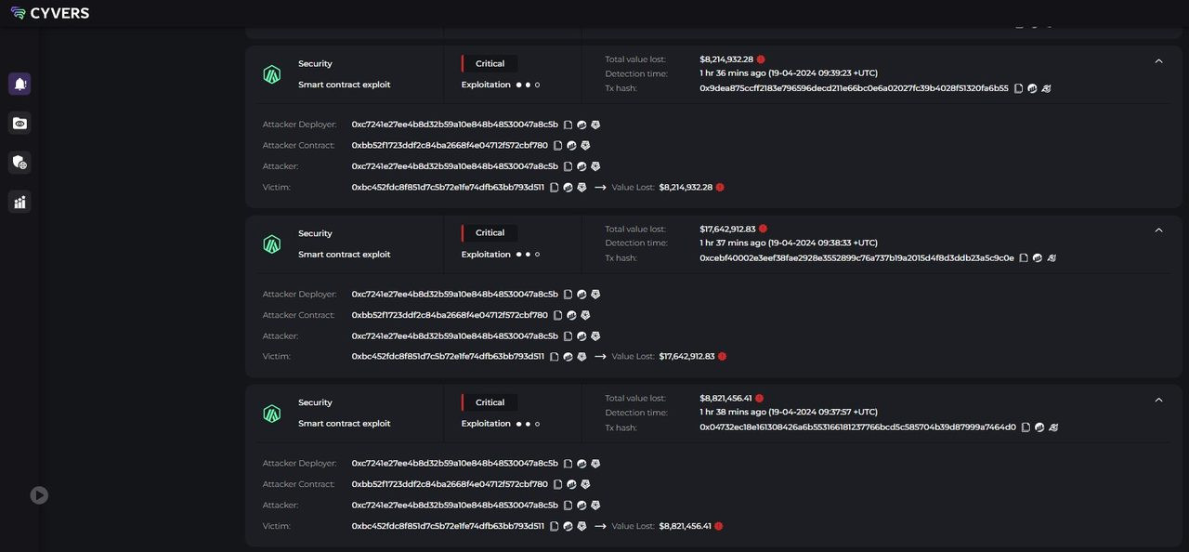Screen dimensions: 1189x552
Task: Click a dot on the Exploitation progress indicator
Action: point(518,85)
